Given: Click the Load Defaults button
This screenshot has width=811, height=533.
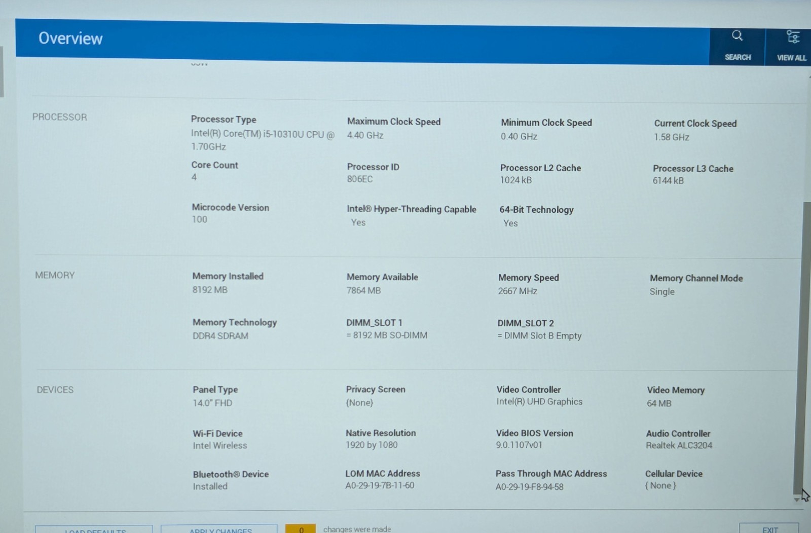Looking at the screenshot, I should point(94,529).
